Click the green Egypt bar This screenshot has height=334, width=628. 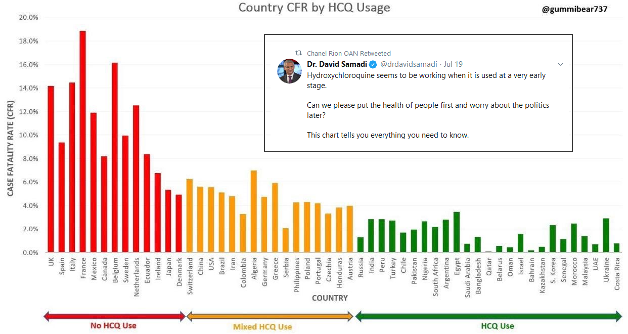[x=457, y=232]
